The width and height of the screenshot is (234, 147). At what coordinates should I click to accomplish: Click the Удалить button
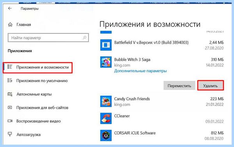pos(211,86)
